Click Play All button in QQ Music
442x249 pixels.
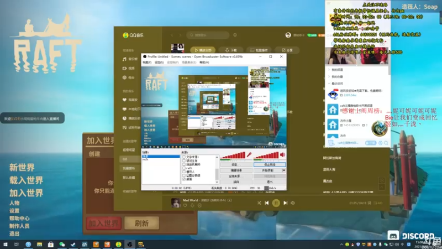(x=203, y=50)
